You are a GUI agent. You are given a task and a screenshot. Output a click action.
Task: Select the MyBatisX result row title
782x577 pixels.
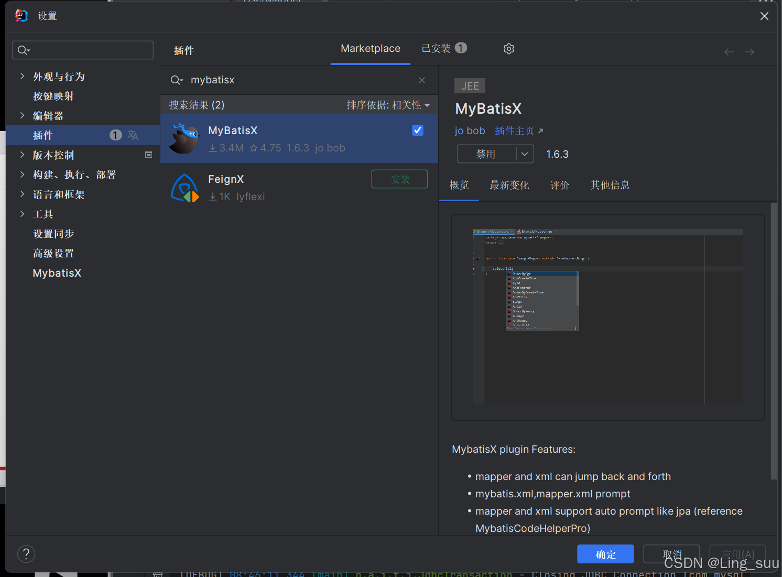coord(233,130)
